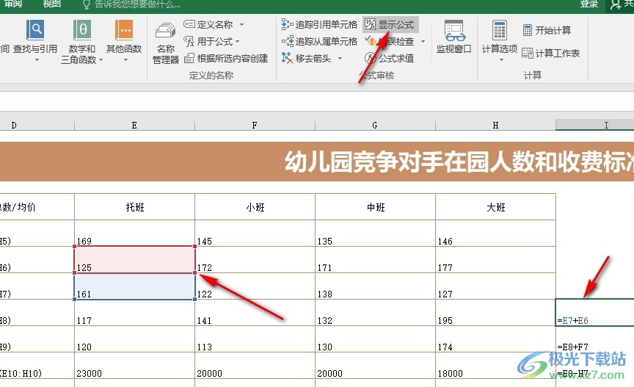Click the 登录 sign-in link
634x387 pixels.
(589, 4)
